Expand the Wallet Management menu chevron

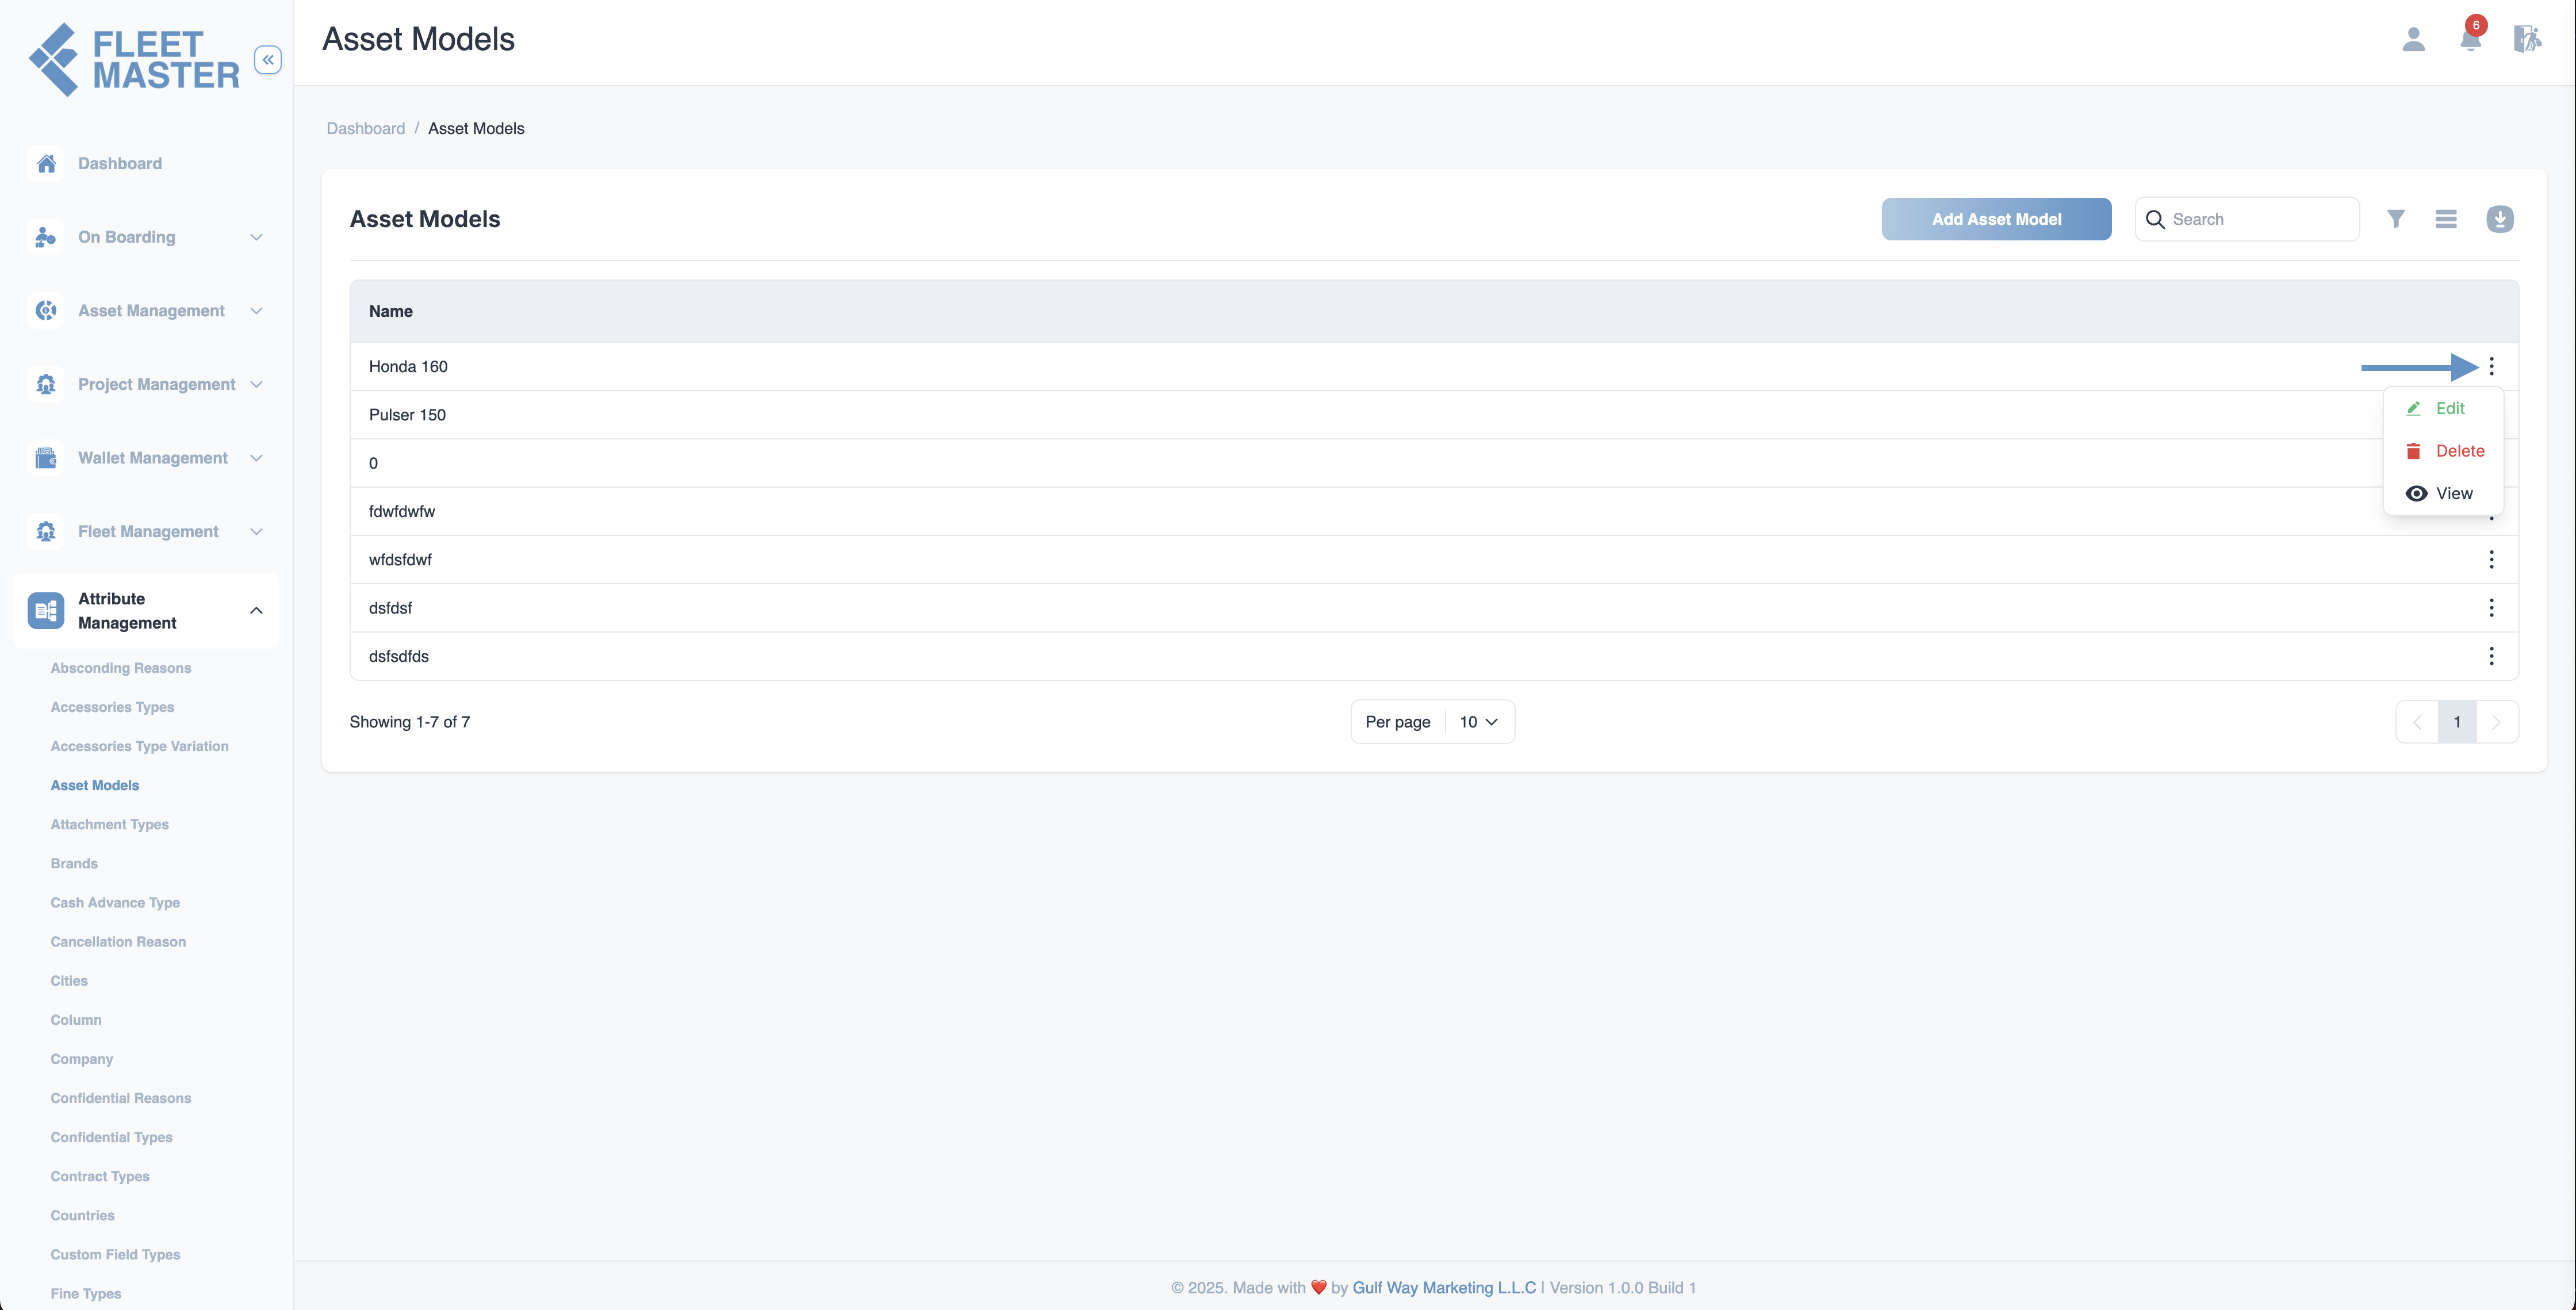(x=256, y=458)
